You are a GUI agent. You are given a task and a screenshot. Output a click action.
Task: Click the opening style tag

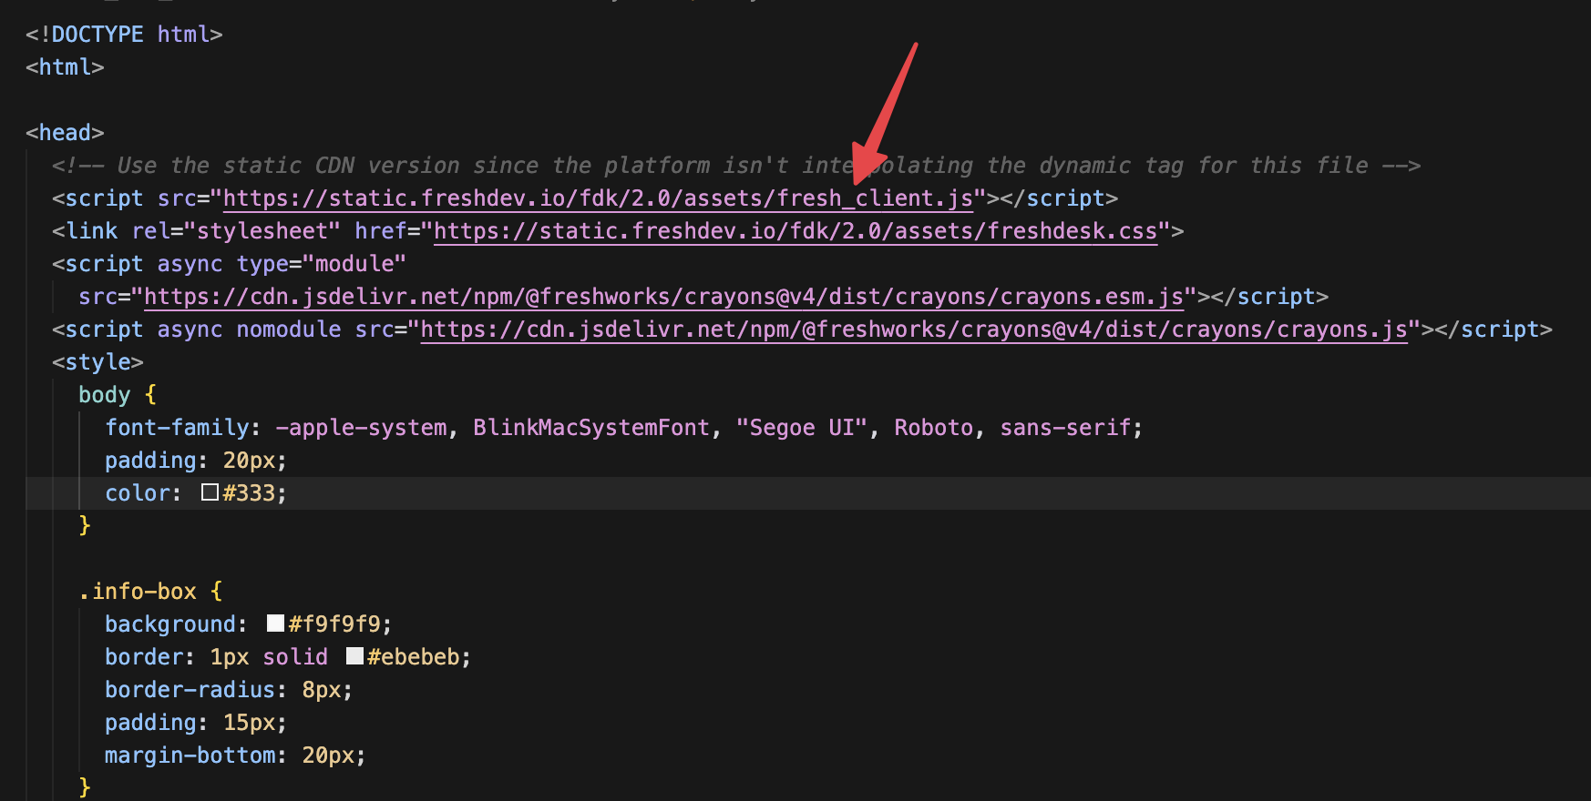pyautogui.click(x=98, y=362)
